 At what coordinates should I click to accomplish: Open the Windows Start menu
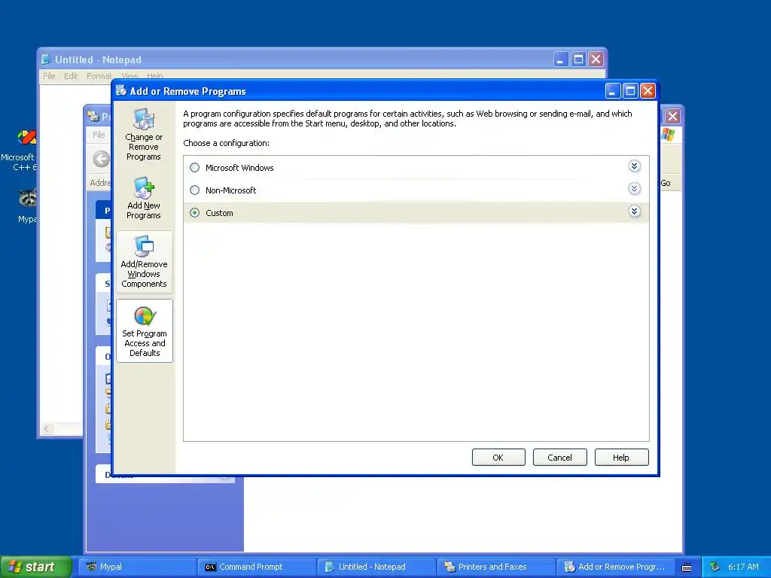coord(35,567)
